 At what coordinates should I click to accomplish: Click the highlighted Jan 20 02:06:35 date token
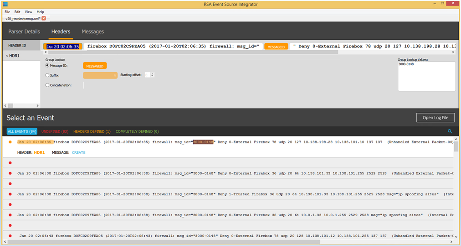click(x=62, y=47)
